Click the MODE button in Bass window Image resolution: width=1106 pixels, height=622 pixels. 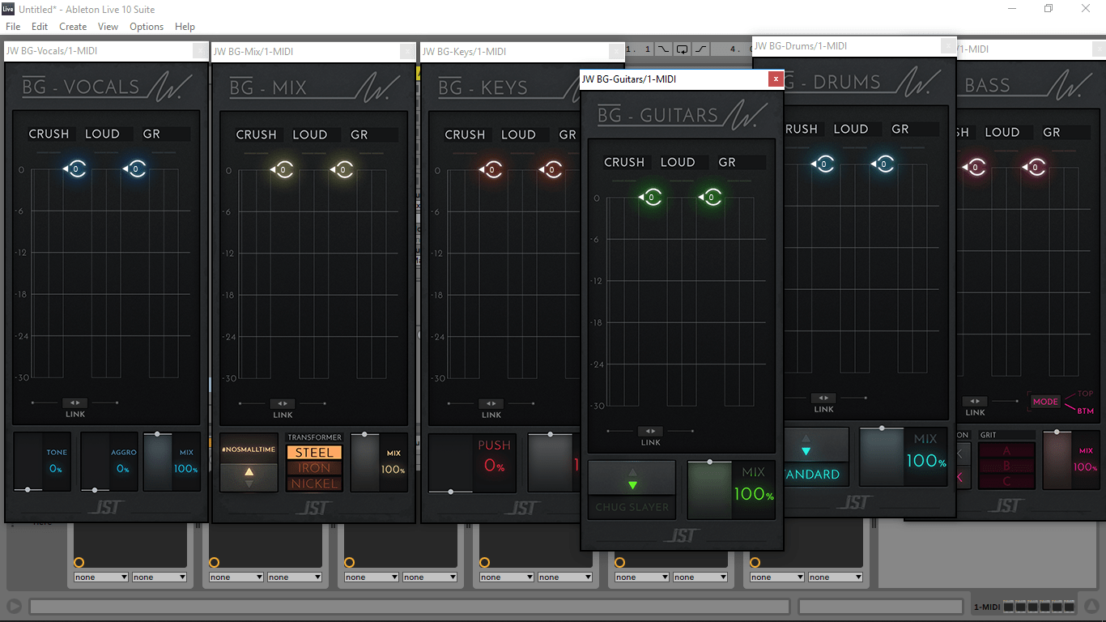tap(1045, 401)
